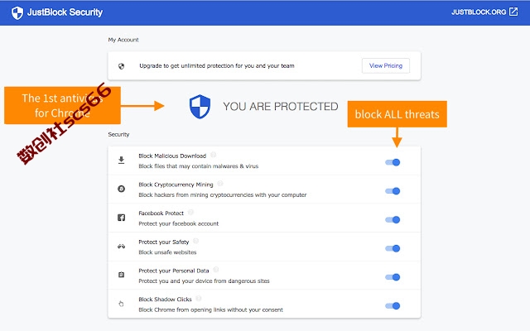Toggle Protect your Personal Data switch
Screen dimensions: 530x331
[x=393, y=277]
